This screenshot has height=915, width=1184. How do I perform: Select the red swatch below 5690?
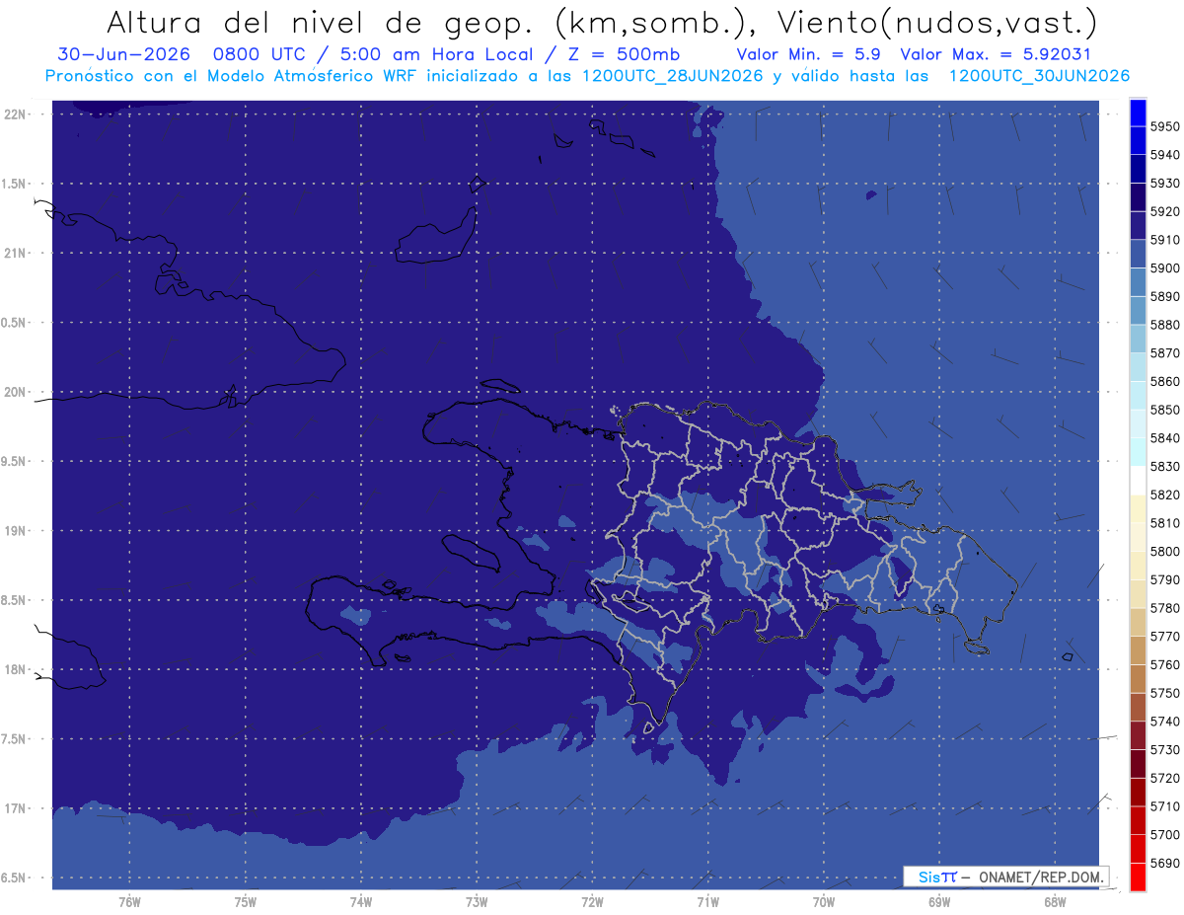[x=1138, y=877]
